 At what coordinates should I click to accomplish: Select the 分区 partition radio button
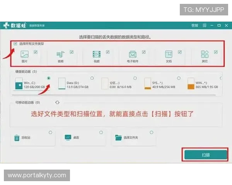(x=135, y=78)
